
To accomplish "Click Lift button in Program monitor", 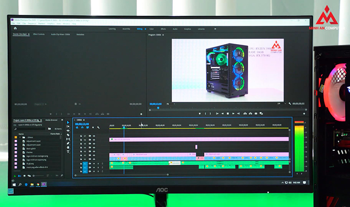I will [245, 114].
